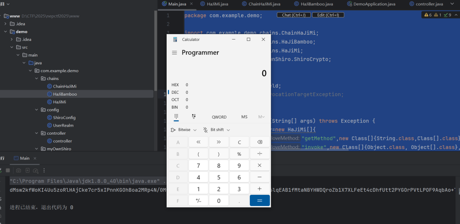Click the camera thread dump icon
The height and width of the screenshot is (224, 460).
click(x=18, y=171)
